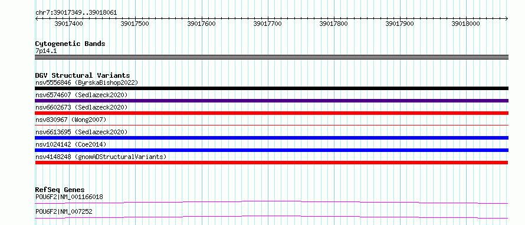Click the black nsv5556846 variant bar
Screen dimensions: 525x225
pos(271,88)
